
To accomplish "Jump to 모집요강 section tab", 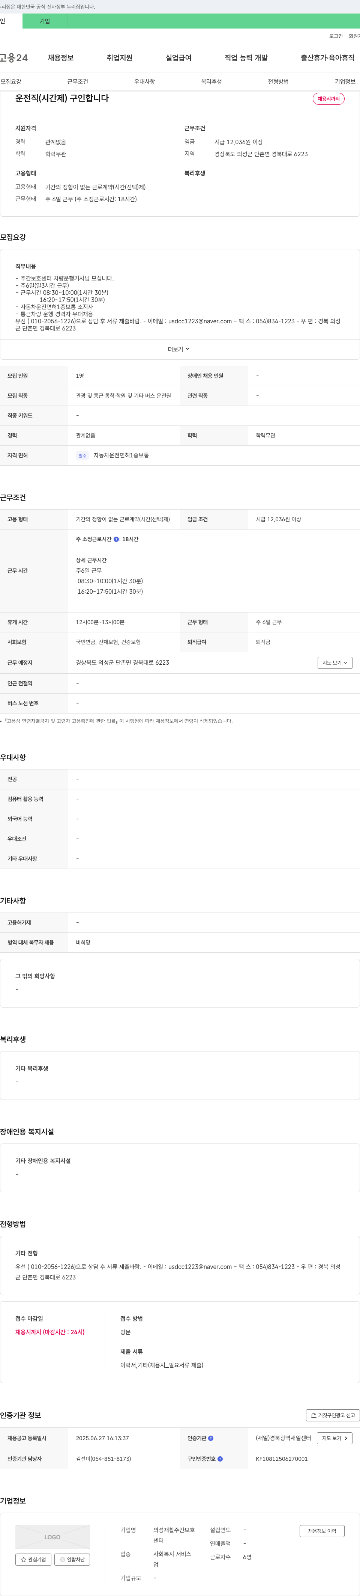I will point(11,81).
